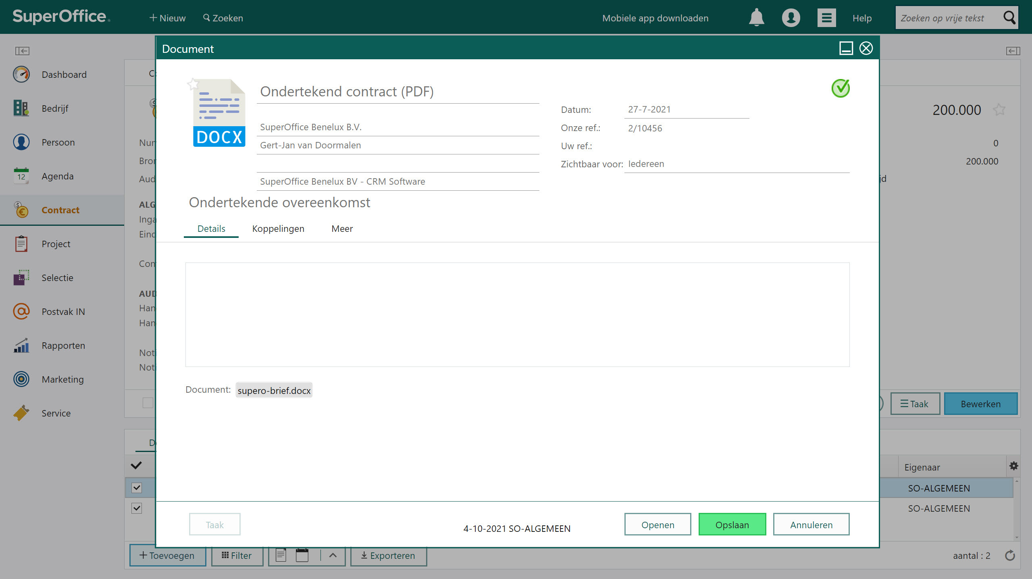Toggle checkbox in first SO-ALGEMEEN row

(137, 488)
